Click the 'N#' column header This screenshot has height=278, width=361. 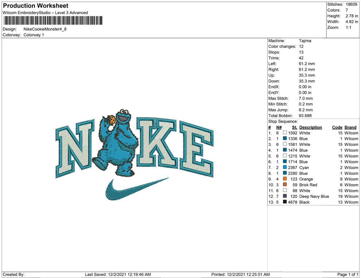click(x=279, y=127)
